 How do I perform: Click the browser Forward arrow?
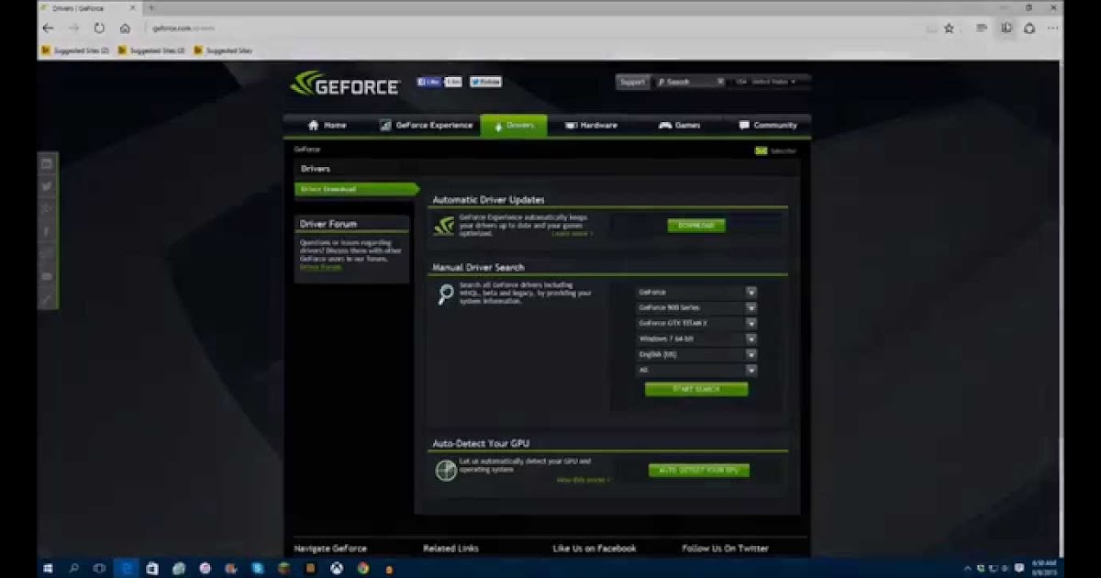[74, 28]
